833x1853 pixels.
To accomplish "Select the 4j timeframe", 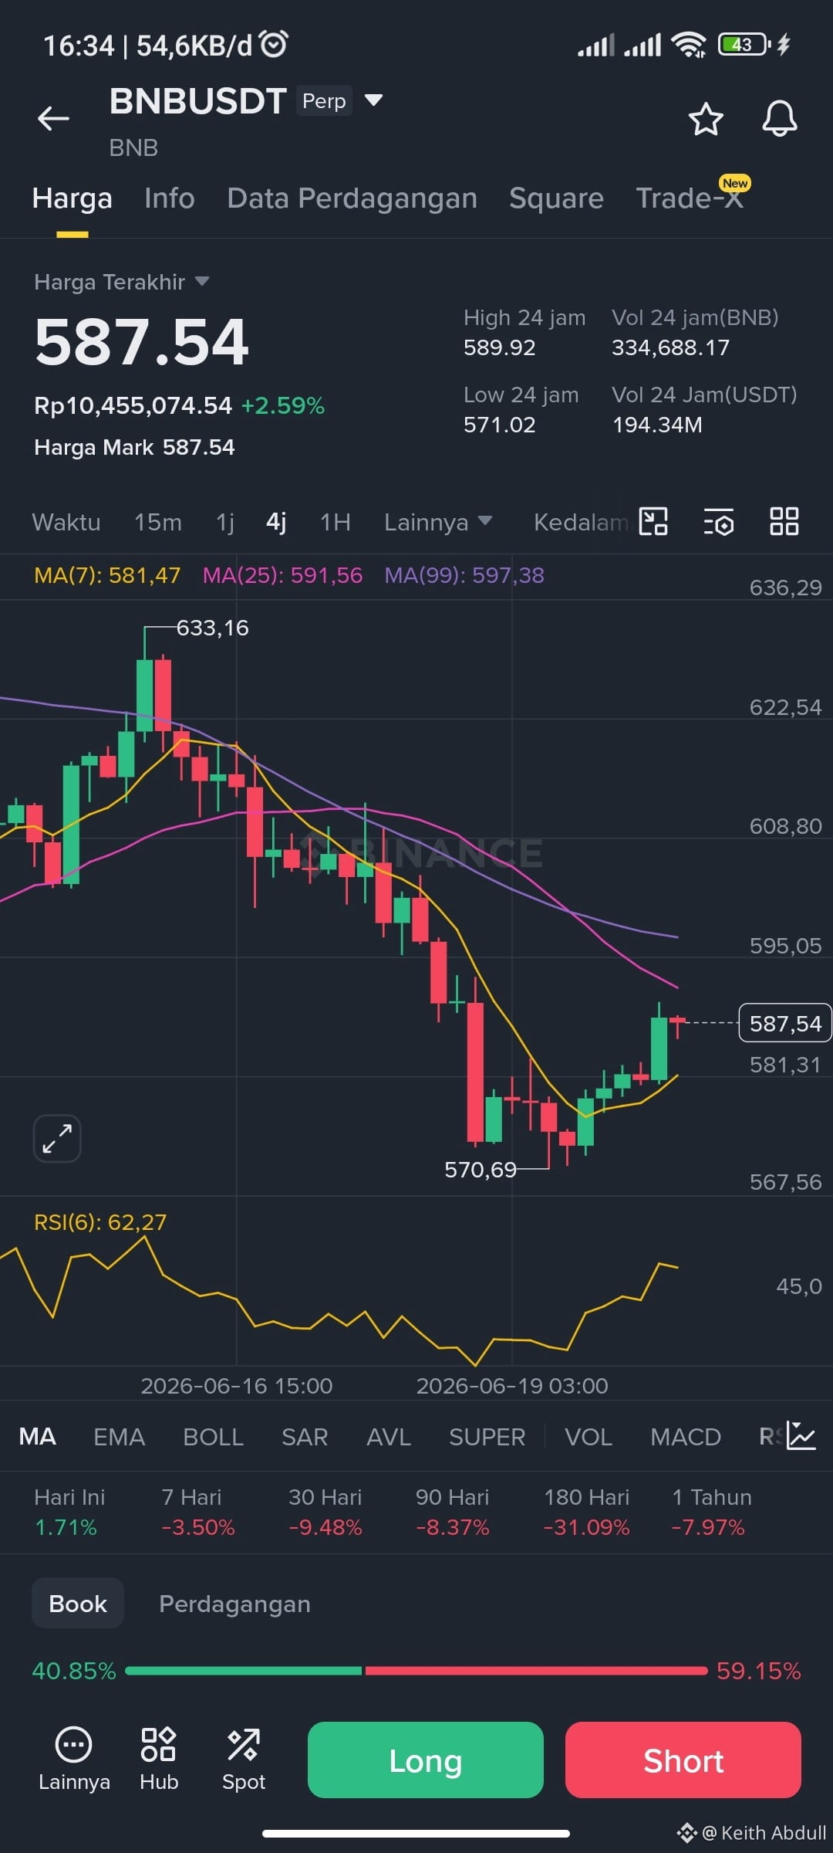I will coord(276,523).
